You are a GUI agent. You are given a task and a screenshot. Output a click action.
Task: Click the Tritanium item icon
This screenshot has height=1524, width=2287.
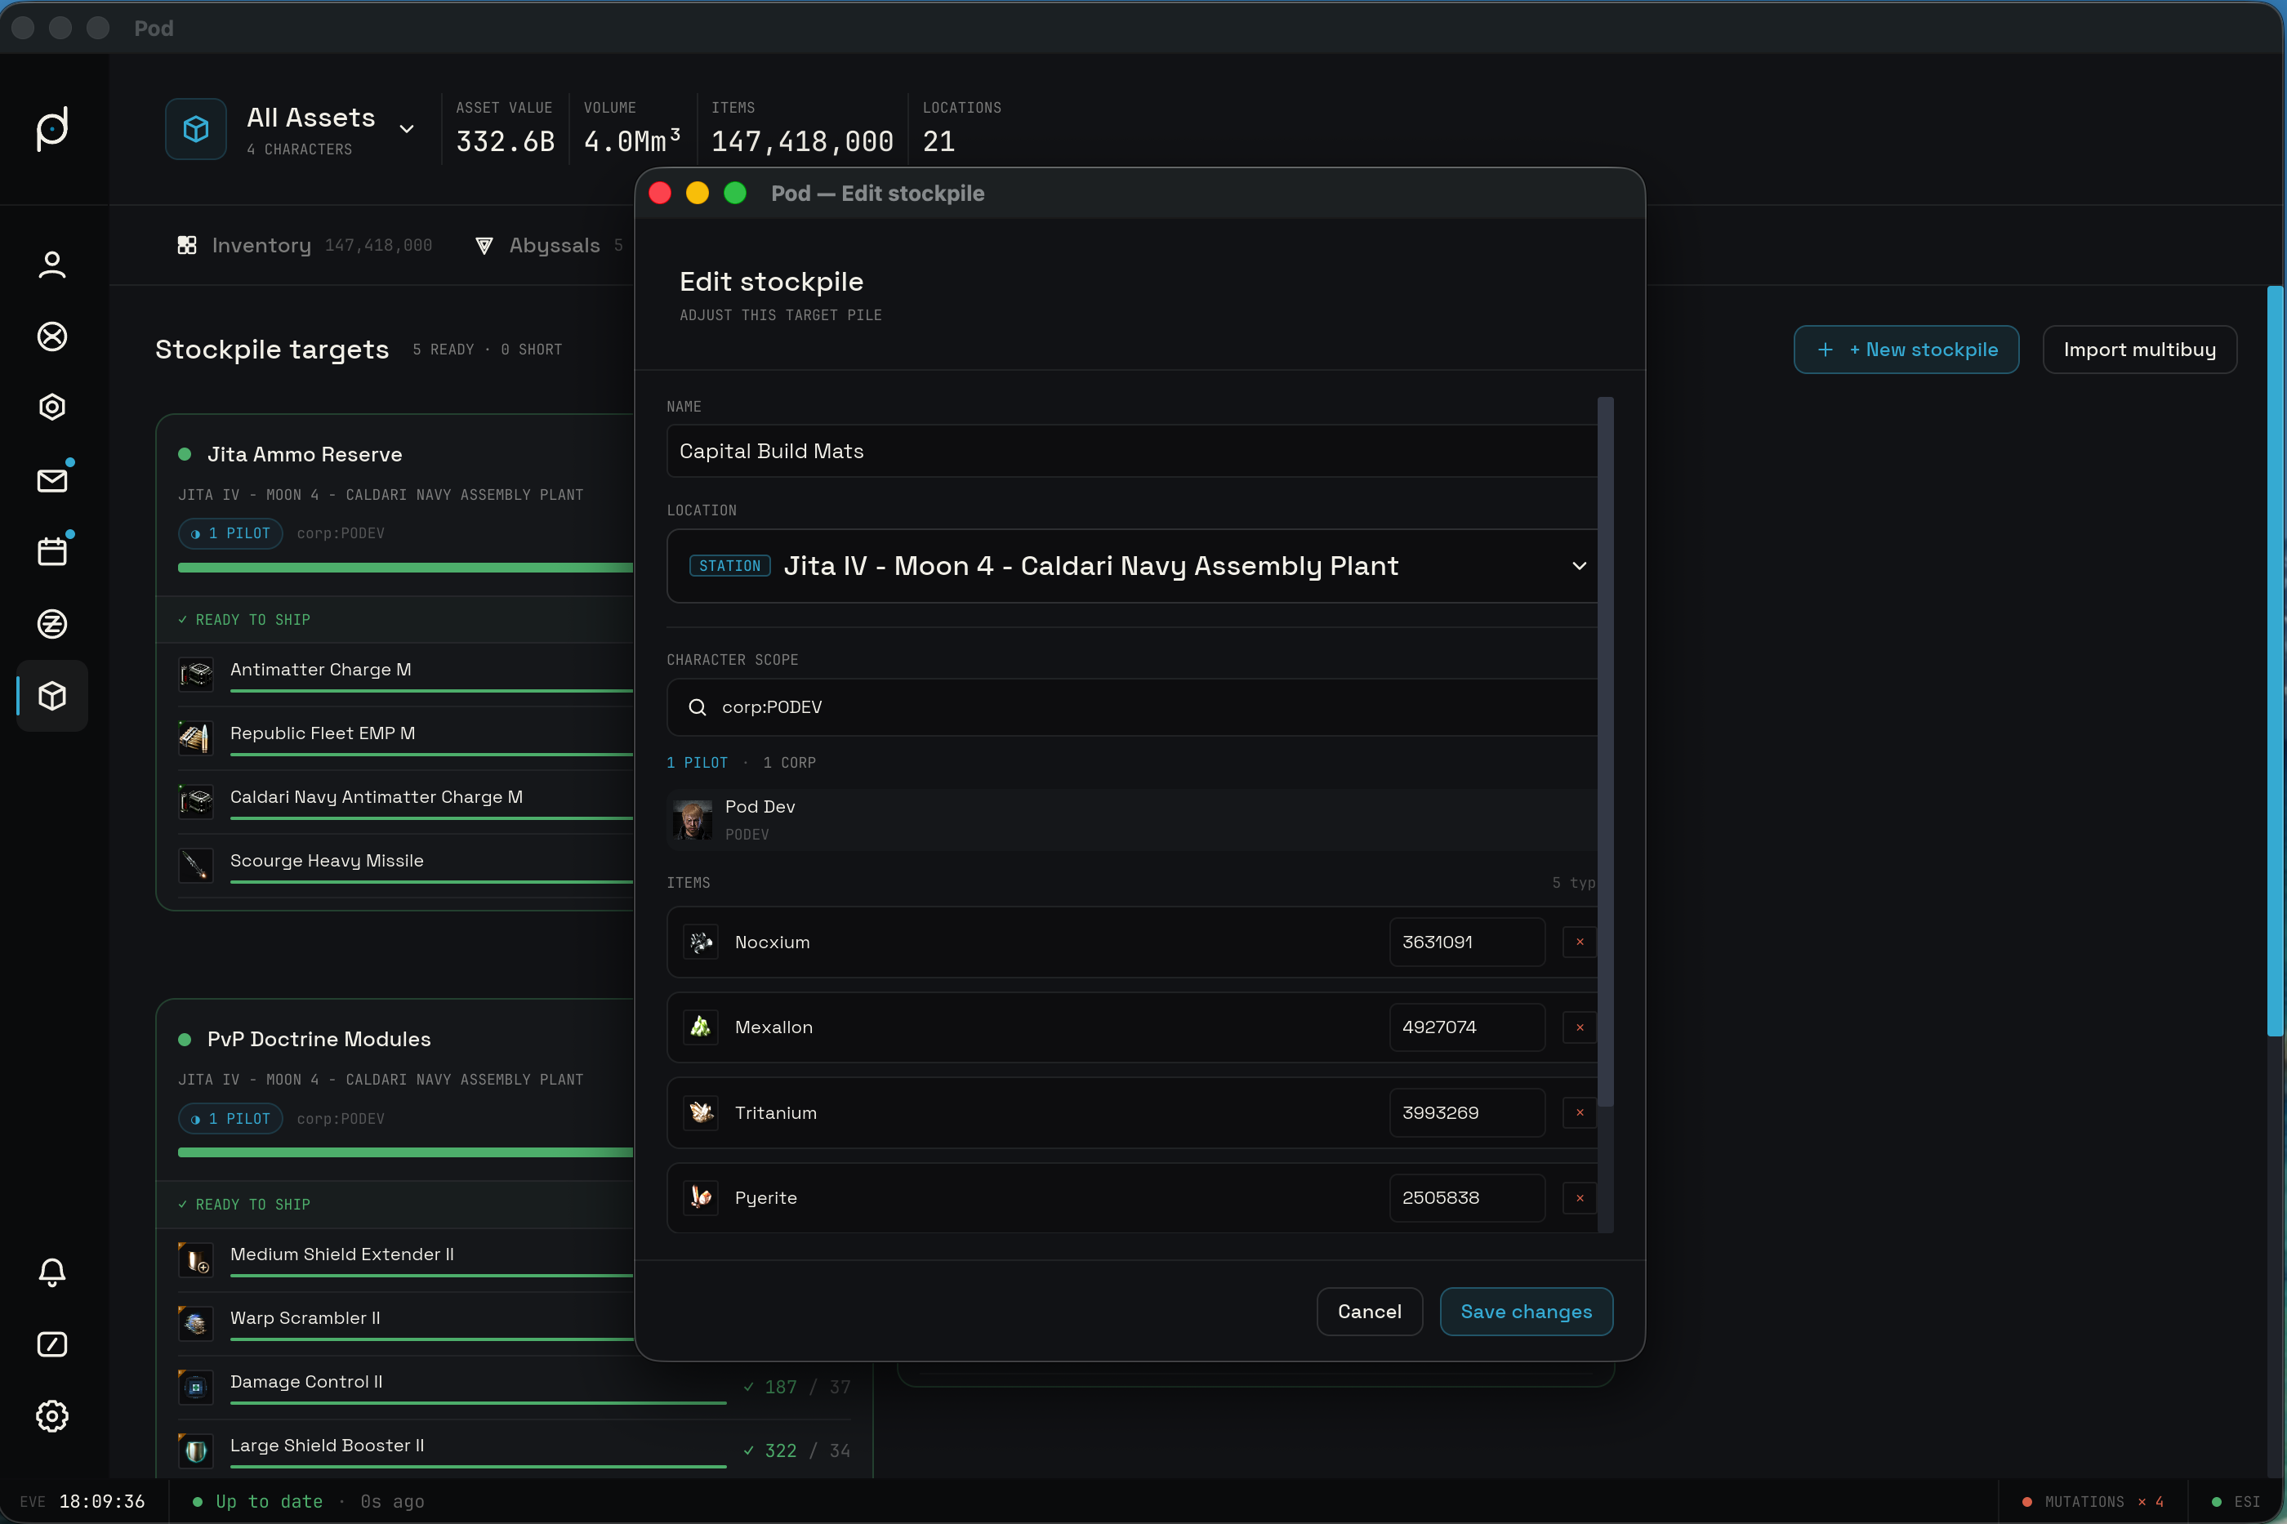[x=701, y=1113]
